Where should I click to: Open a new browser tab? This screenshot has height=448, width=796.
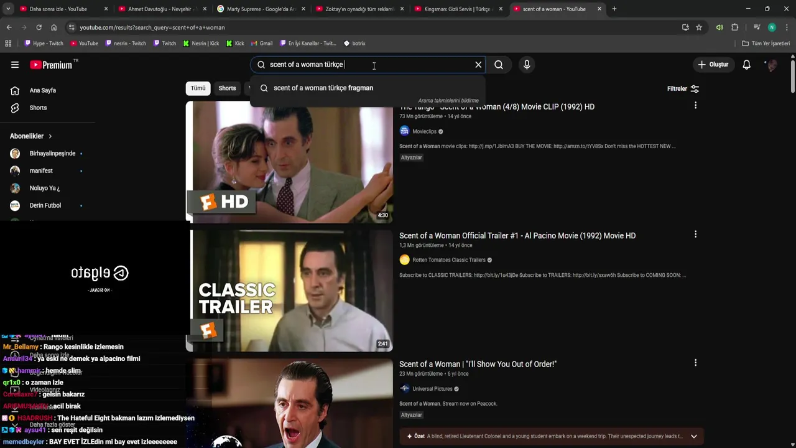[614, 9]
